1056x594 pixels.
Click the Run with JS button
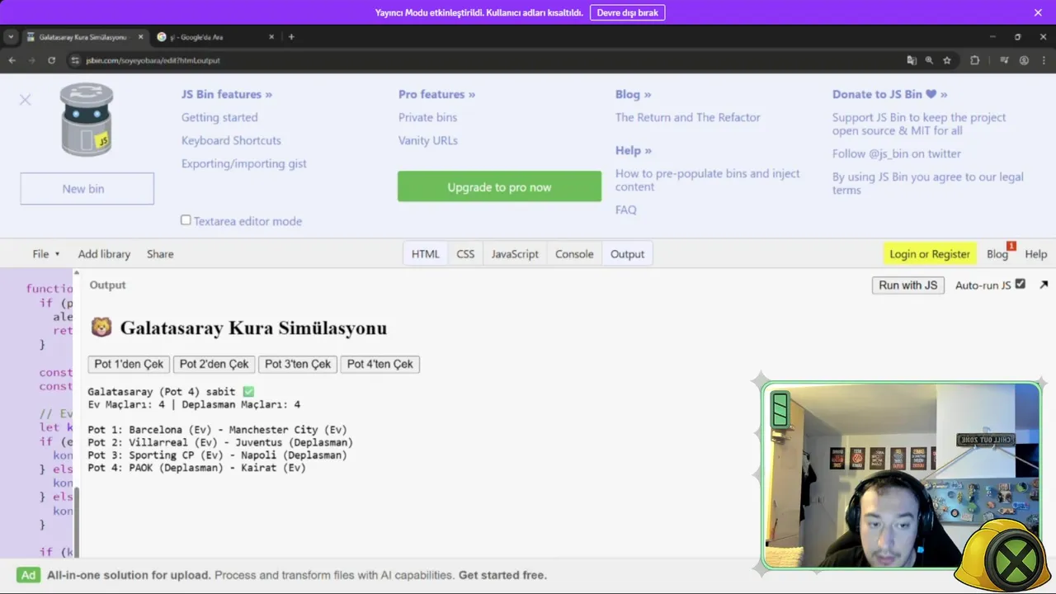tap(908, 285)
